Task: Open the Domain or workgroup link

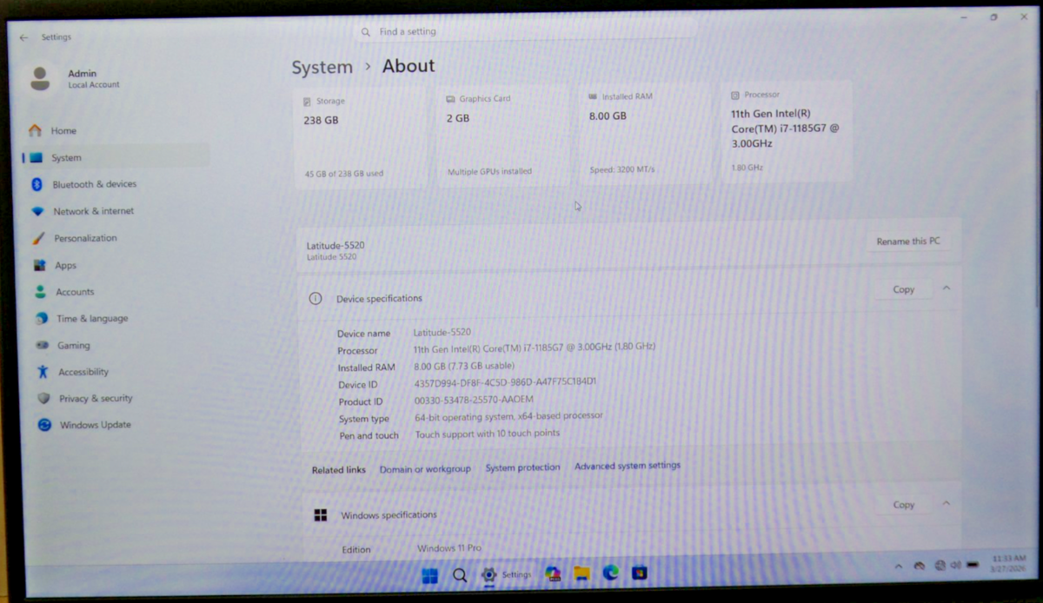Action: tap(424, 469)
